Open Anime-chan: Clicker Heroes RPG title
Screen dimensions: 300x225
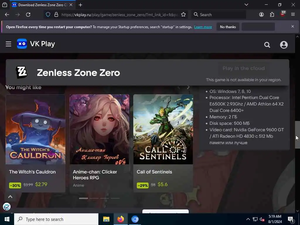point(95,175)
